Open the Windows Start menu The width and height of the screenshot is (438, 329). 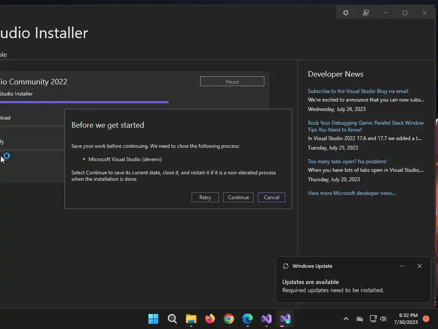(154, 319)
